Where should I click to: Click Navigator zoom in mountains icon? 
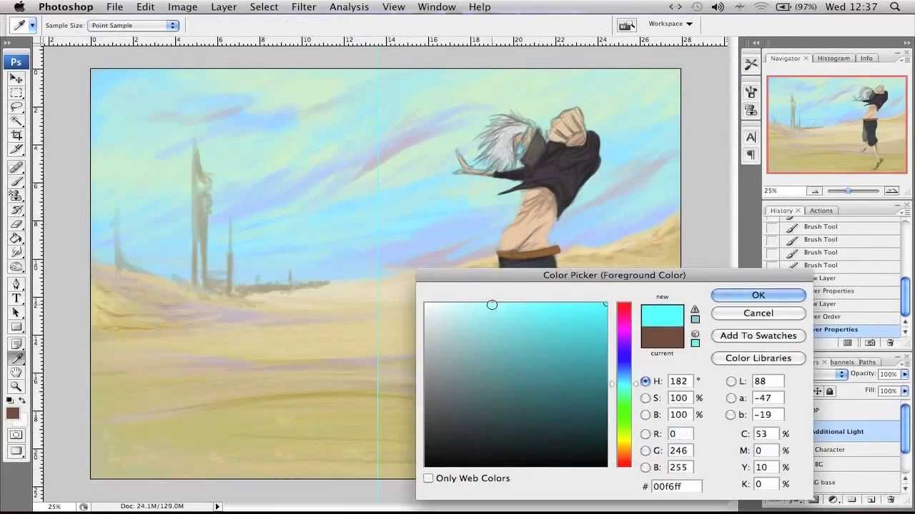point(891,191)
